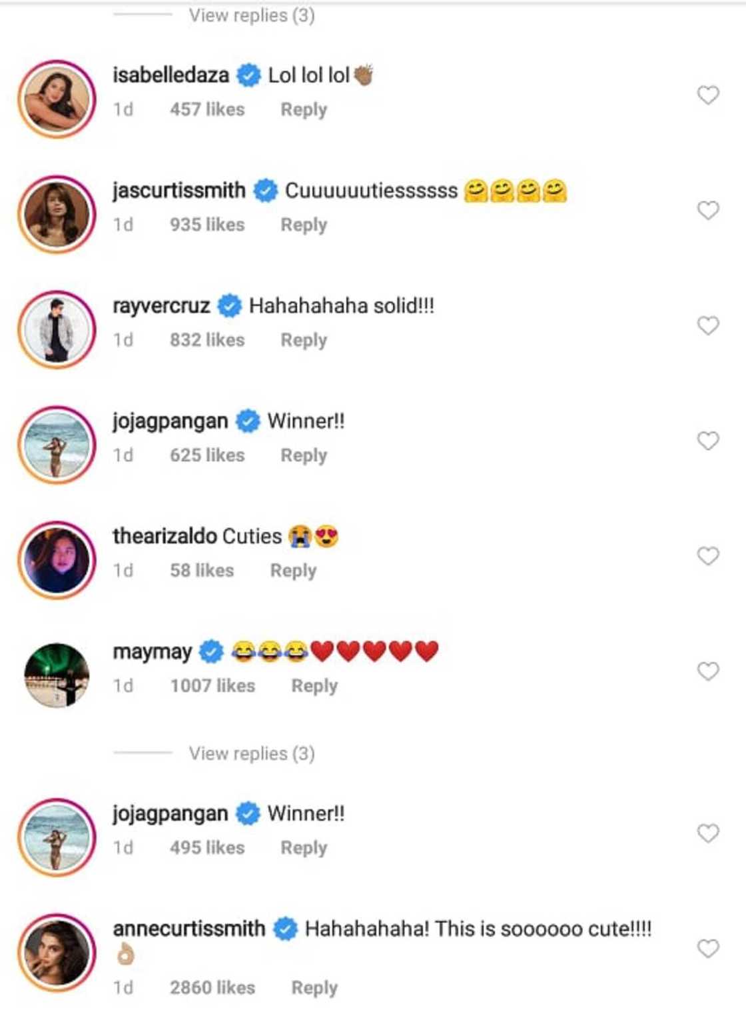
Task: Reply to isabelledaza's comment
Action: [x=304, y=109]
